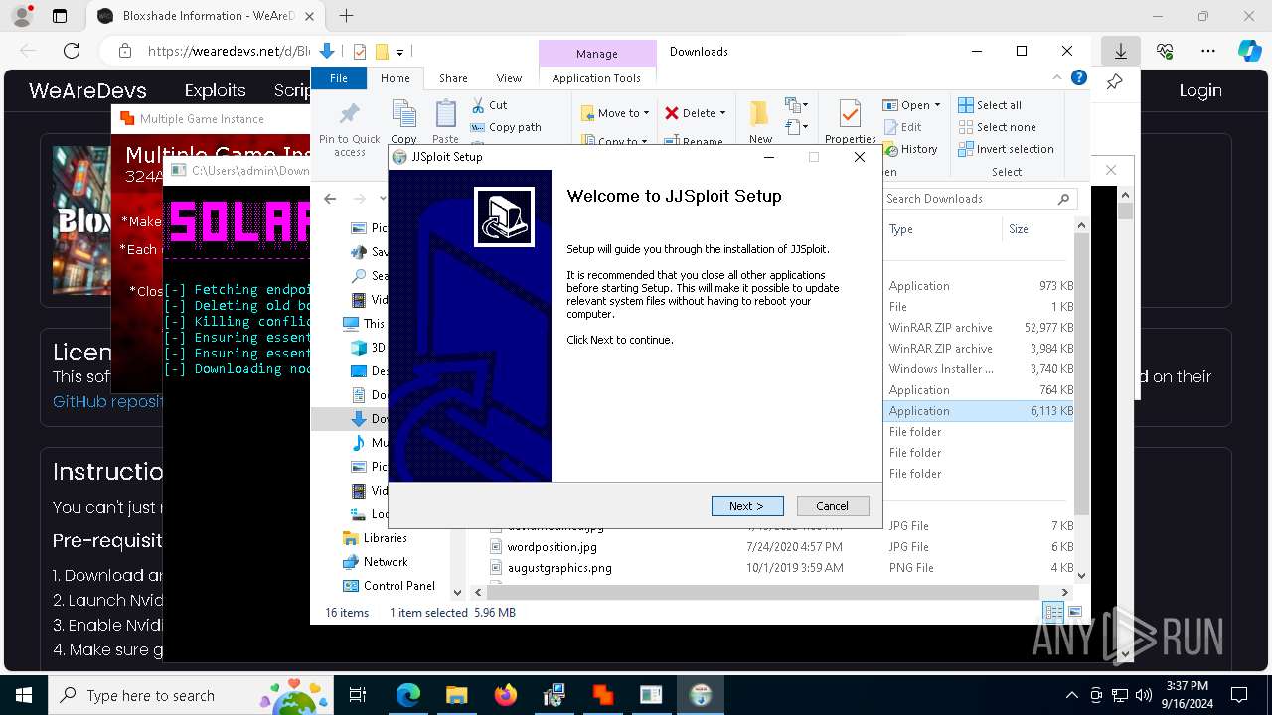Open Customize Quick Access Toolbar dropdown
The width and height of the screenshot is (1272, 715).
tap(399, 52)
